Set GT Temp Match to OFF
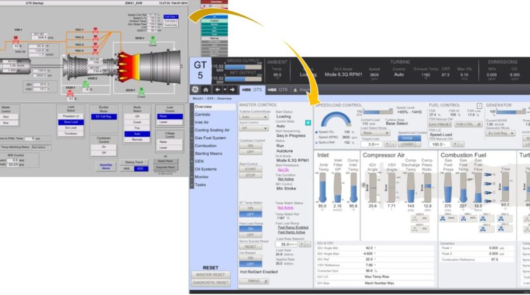This screenshot has height=295, width=530. click(251, 215)
